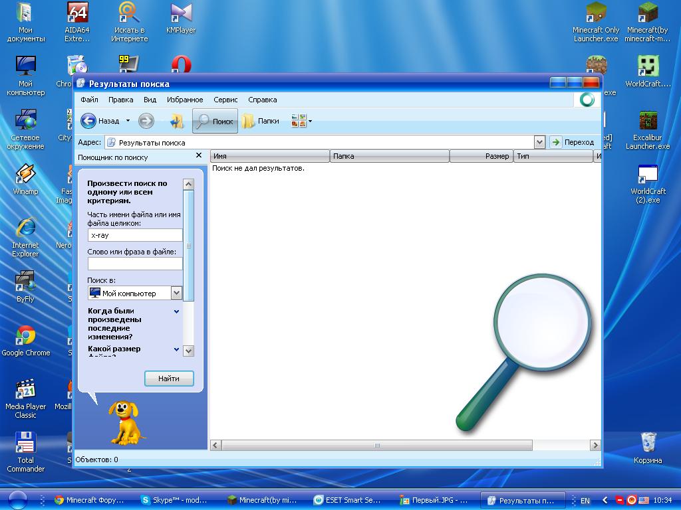This screenshot has width=681, height=510.
Task: Switch to Первый.JPG taskbar button
Action: [x=434, y=500]
